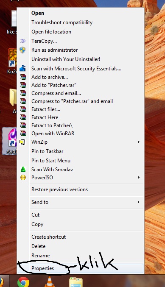Image resolution: width=165 pixels, height=287 pixels.
Task: Click the green Smadav triangle icon
Action: 23,169
